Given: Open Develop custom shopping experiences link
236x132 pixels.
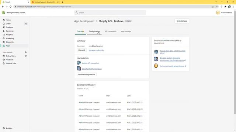Looking at the screenshot, I should tap(173, 59).
